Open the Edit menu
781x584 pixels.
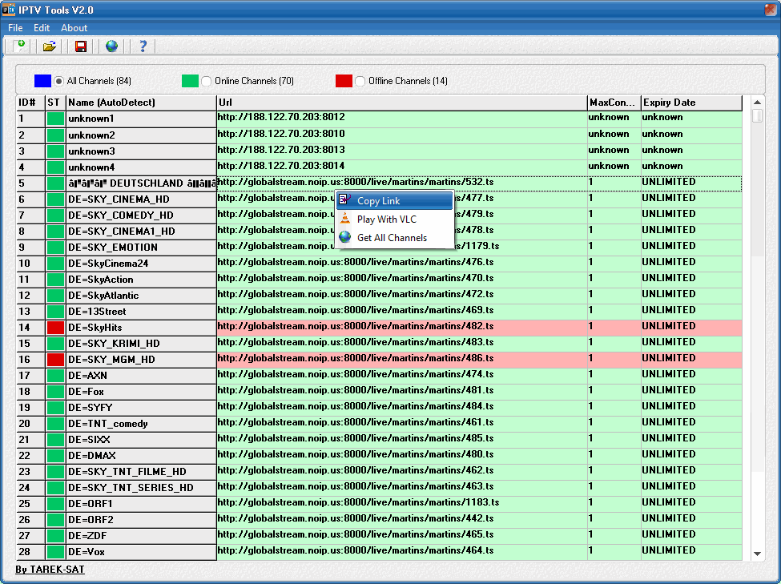(x=42, y=28)
